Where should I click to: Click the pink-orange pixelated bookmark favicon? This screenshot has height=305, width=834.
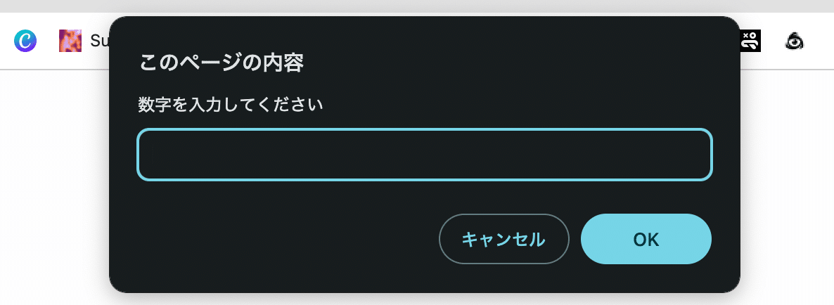(70, 41)
